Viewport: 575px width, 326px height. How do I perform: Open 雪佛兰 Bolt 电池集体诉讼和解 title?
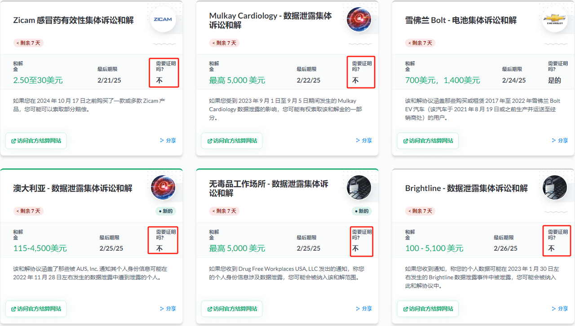tap(461, 20)
